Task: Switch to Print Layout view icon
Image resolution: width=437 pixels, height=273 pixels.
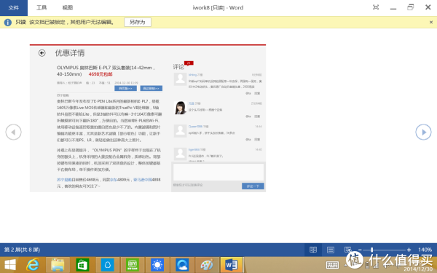Action: coord(331,250)
